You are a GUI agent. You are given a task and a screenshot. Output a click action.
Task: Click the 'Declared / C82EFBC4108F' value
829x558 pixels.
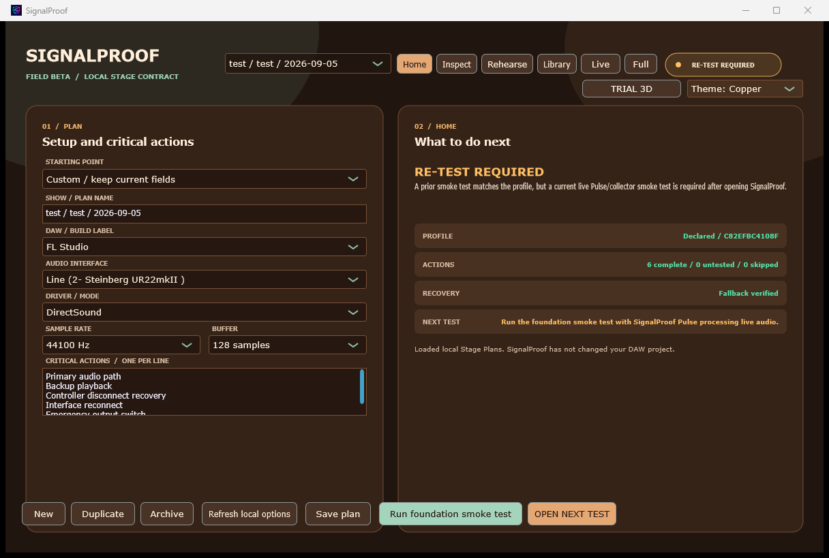(x=731, y=236)
